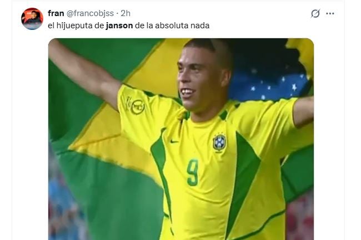Image resolution: width=361 pixels, height=240 pixels.
Task: Click the green number 9 on the jersey
Action: 193,172
